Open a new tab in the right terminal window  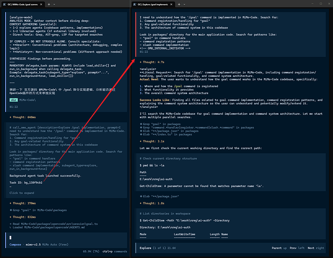(179, 4)
